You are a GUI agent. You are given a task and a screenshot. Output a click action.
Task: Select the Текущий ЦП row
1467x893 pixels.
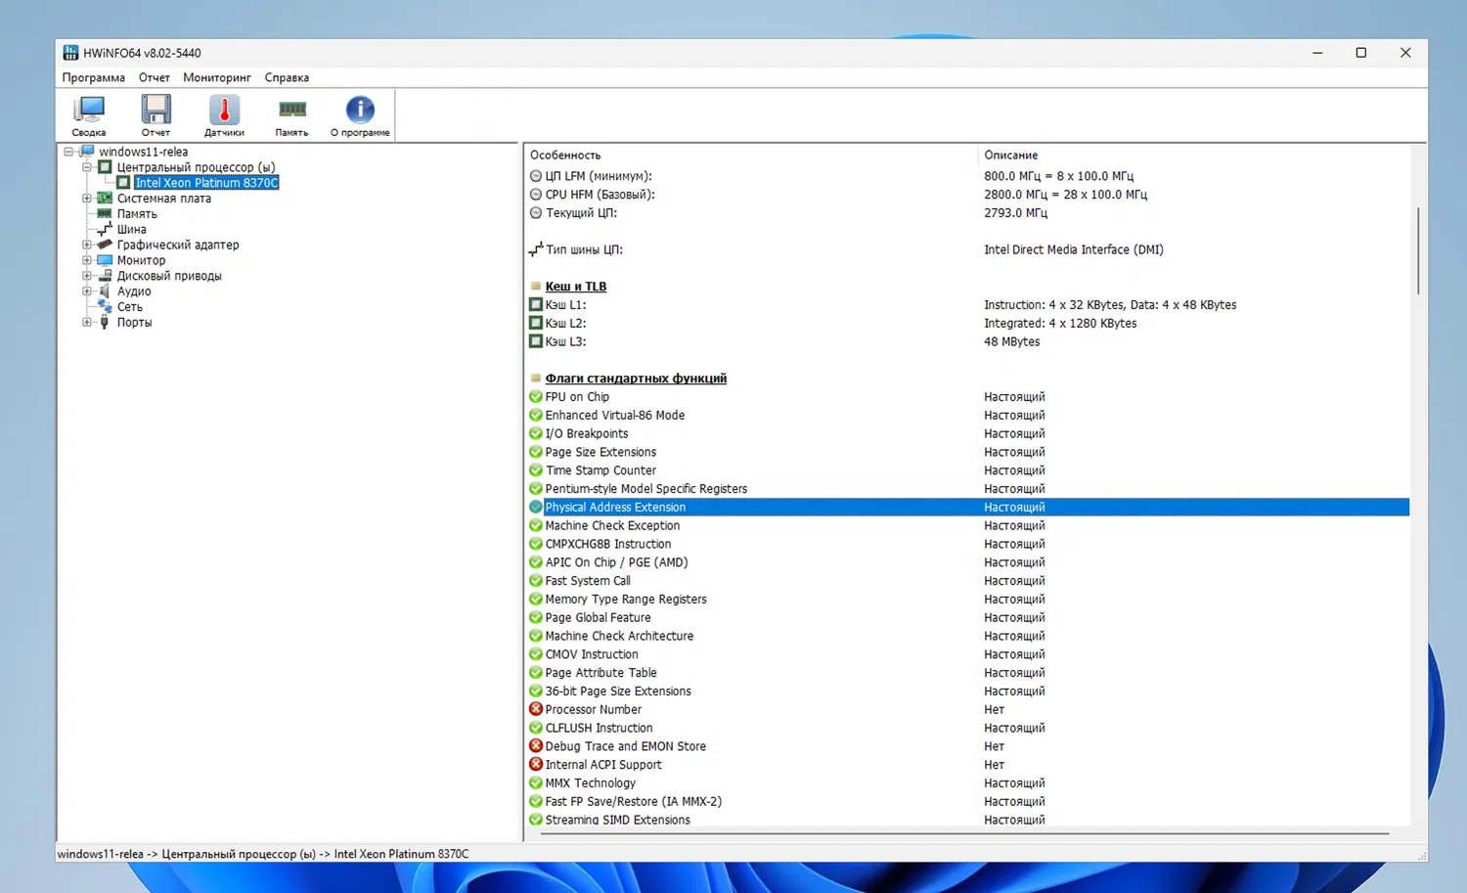pyautogui.click(x=968, y=213)
